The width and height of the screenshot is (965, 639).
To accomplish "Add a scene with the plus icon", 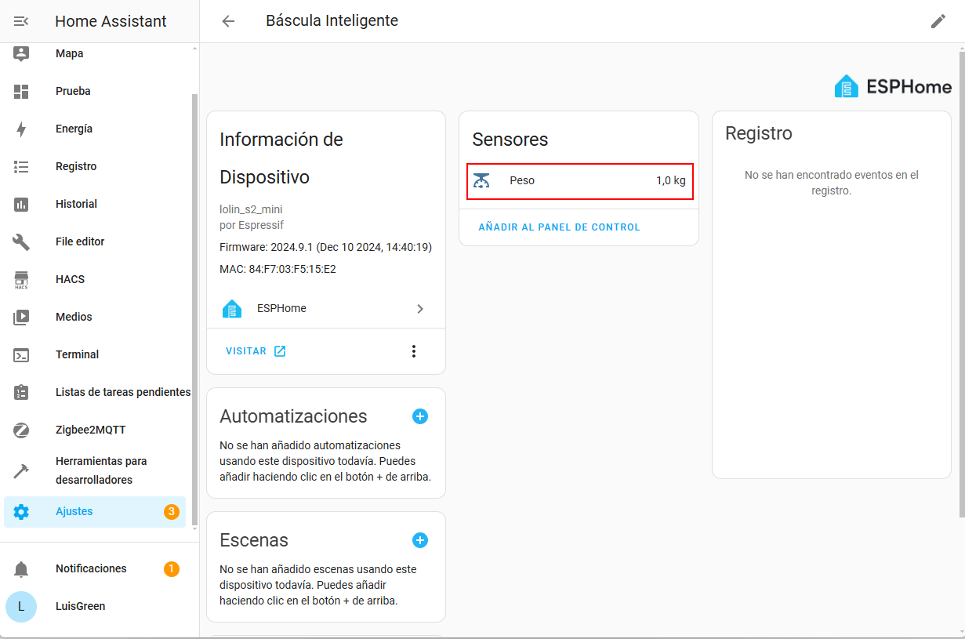I will pos(420,540).
